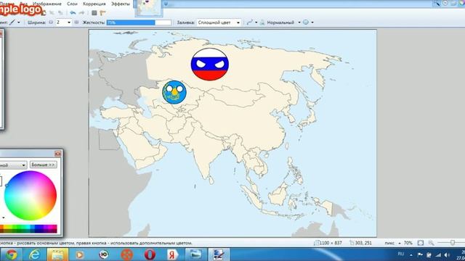Open the Слои menu
The height and width of the screenshot is (261, 465).
(x=72, y=4)
